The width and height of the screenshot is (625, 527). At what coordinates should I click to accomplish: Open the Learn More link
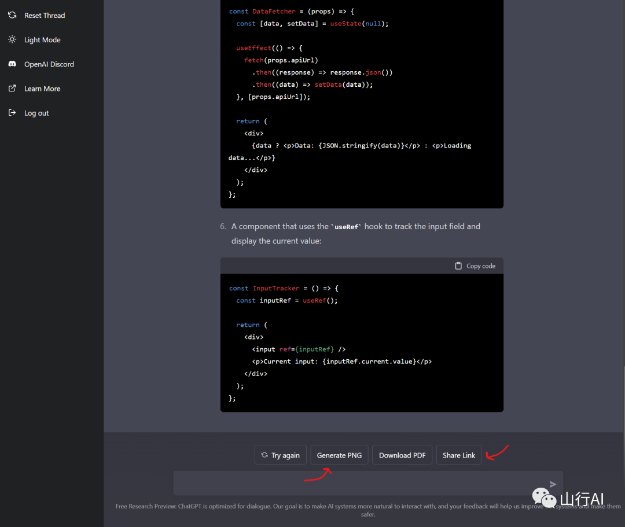click(42, 89)
